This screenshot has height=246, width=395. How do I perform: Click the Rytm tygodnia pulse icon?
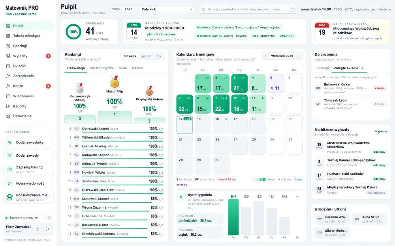tap(181, 197)
